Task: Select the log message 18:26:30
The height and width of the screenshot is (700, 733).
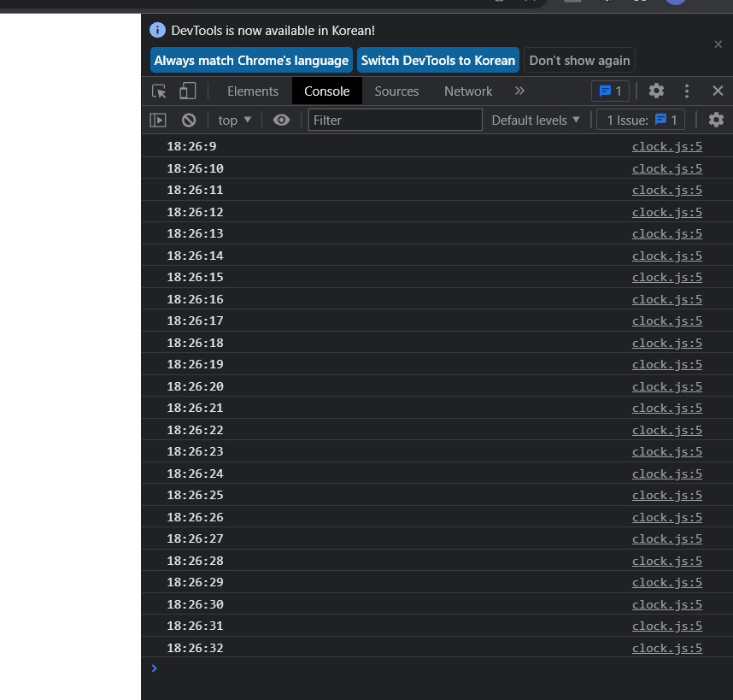Action: pyautogui.click(x=195, y=604)
